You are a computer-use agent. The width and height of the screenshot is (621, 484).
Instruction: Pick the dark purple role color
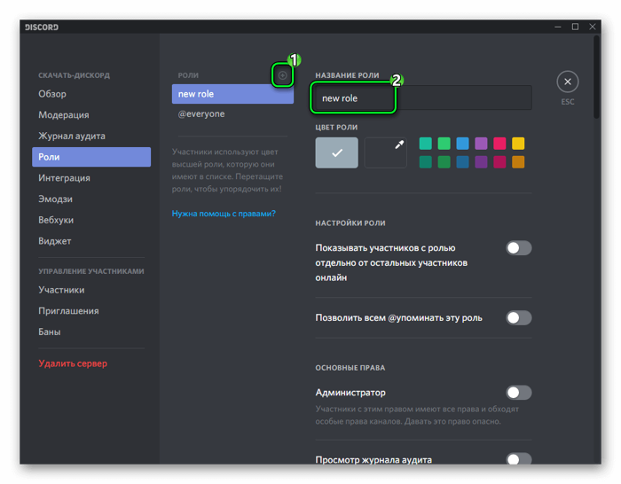click(481, 162)
